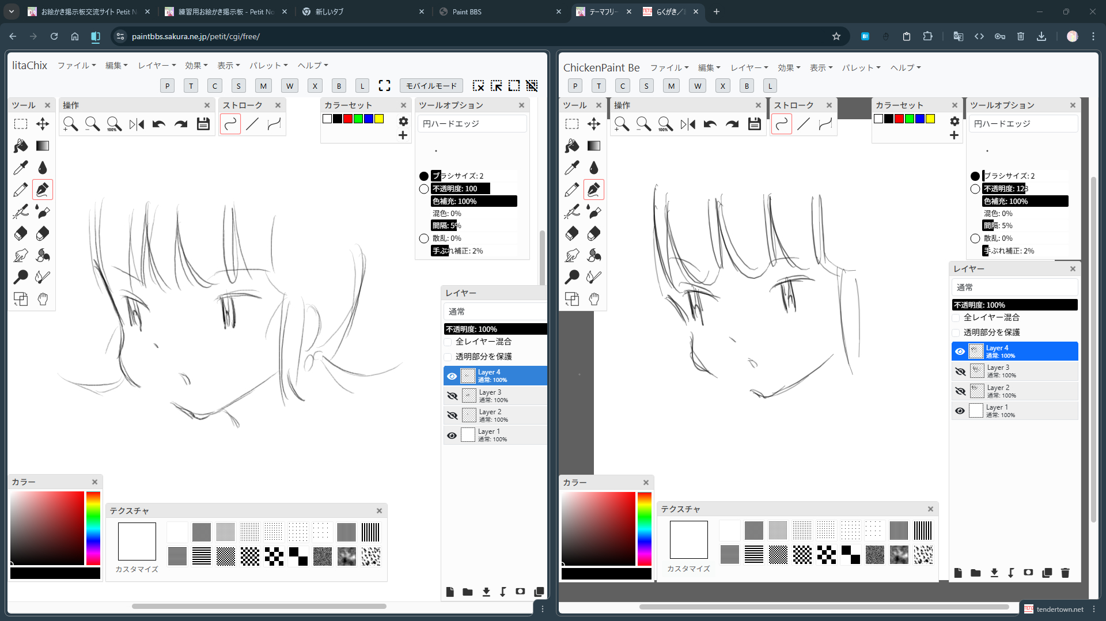1106x621 pixels.
Task: Click the モバイルモード button
Action: (431, 86)
